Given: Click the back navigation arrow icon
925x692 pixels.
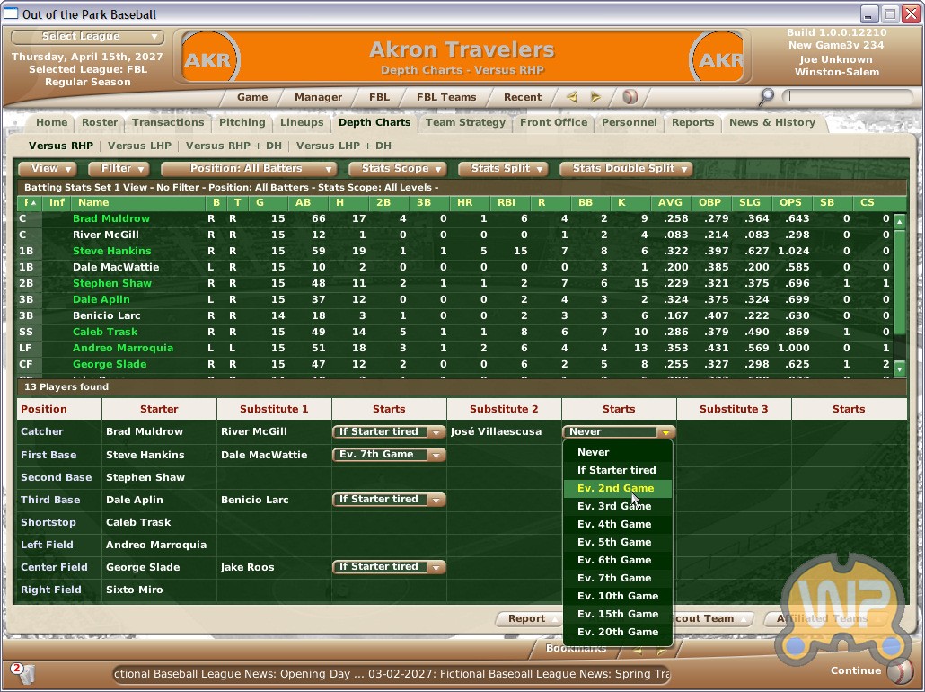Looking at the screenshot, I should pos(571,97).
